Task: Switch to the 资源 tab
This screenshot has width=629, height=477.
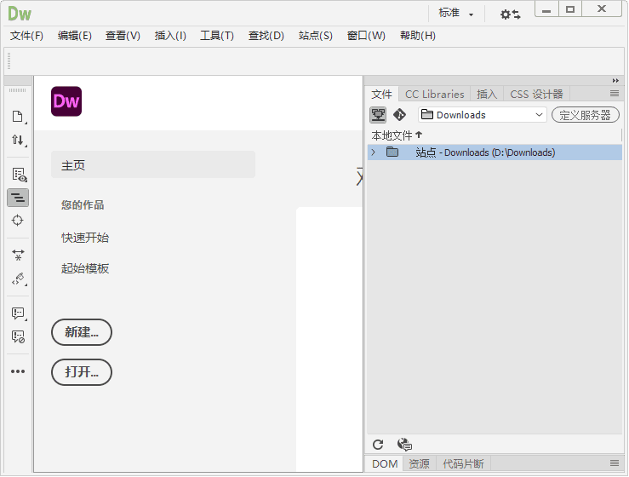Action: 420,463
